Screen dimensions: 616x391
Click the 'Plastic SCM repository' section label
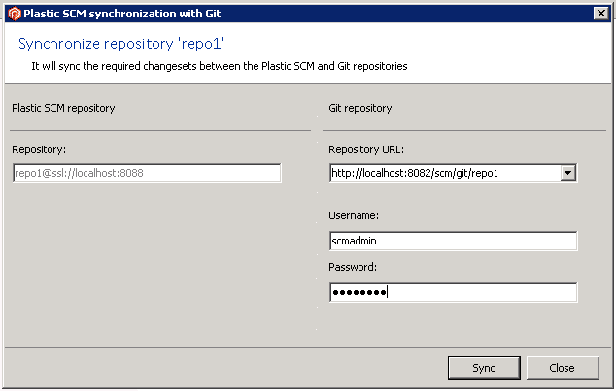tap(63, 108)
